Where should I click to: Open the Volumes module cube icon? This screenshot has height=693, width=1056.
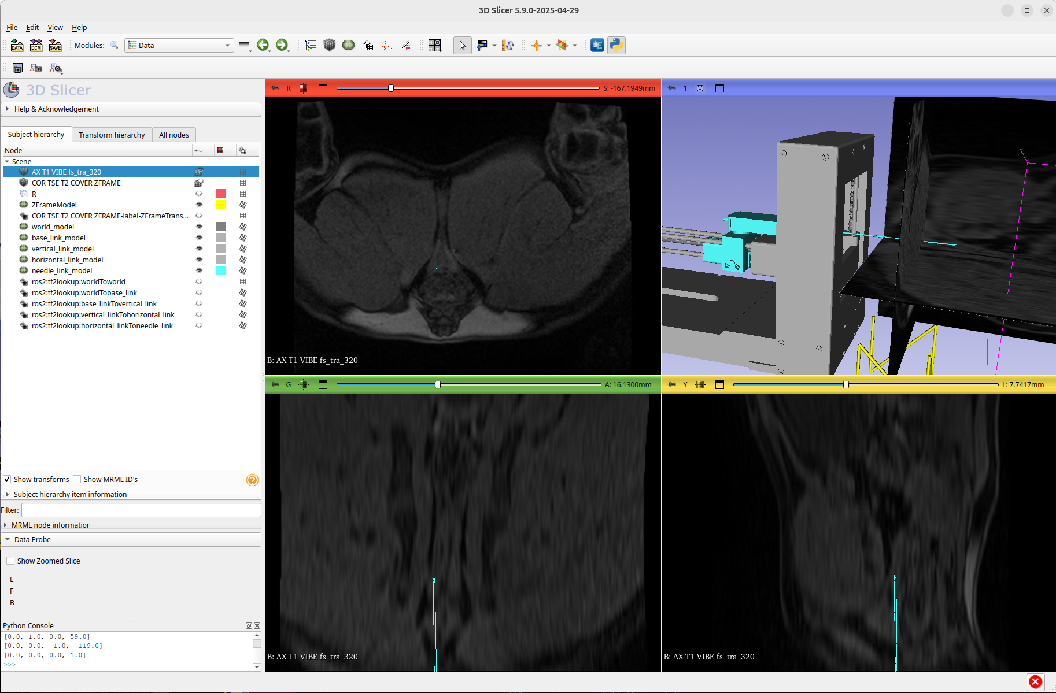click(x=330, y=45)
